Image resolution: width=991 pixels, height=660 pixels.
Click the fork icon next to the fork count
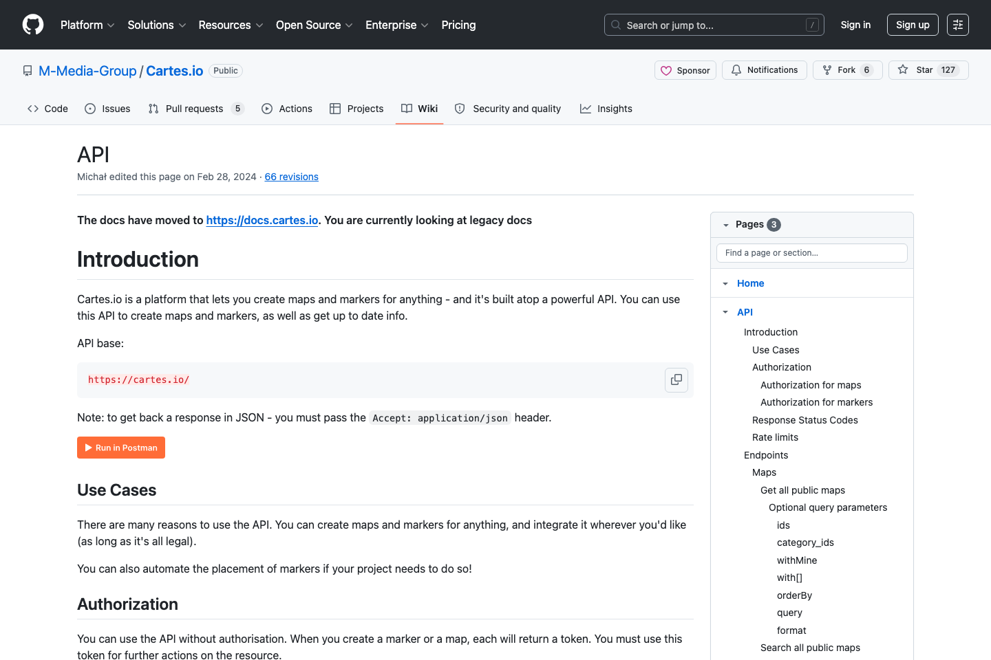(x=826, y=69)
